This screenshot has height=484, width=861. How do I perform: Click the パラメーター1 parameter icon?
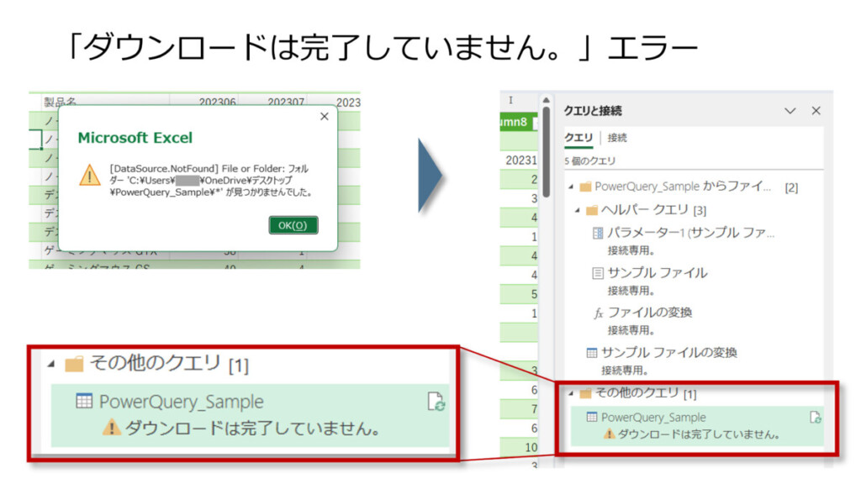point(598,233)
